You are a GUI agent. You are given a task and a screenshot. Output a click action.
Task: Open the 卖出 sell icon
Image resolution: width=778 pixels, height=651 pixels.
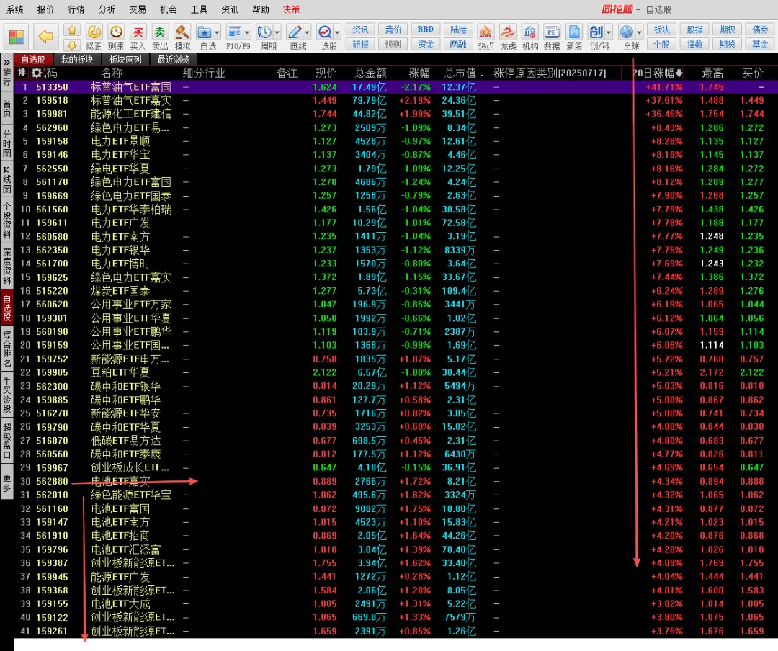(160, 32)
